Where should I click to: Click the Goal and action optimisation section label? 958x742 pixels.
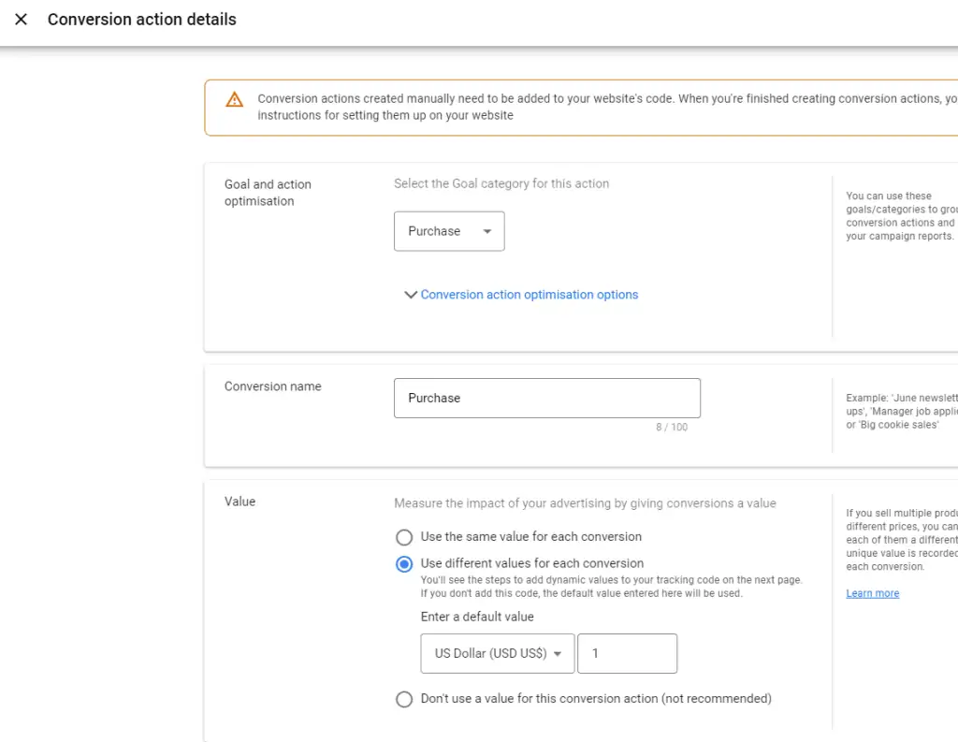tap(268, 193)
